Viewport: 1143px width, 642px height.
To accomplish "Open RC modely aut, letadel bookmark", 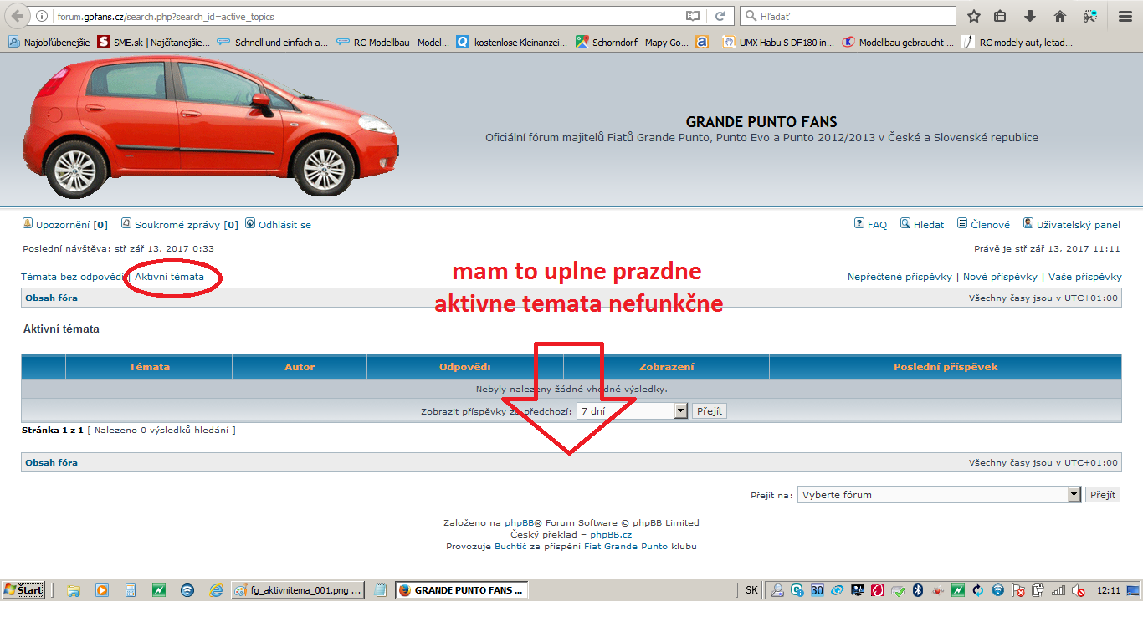I will 1017,42.
